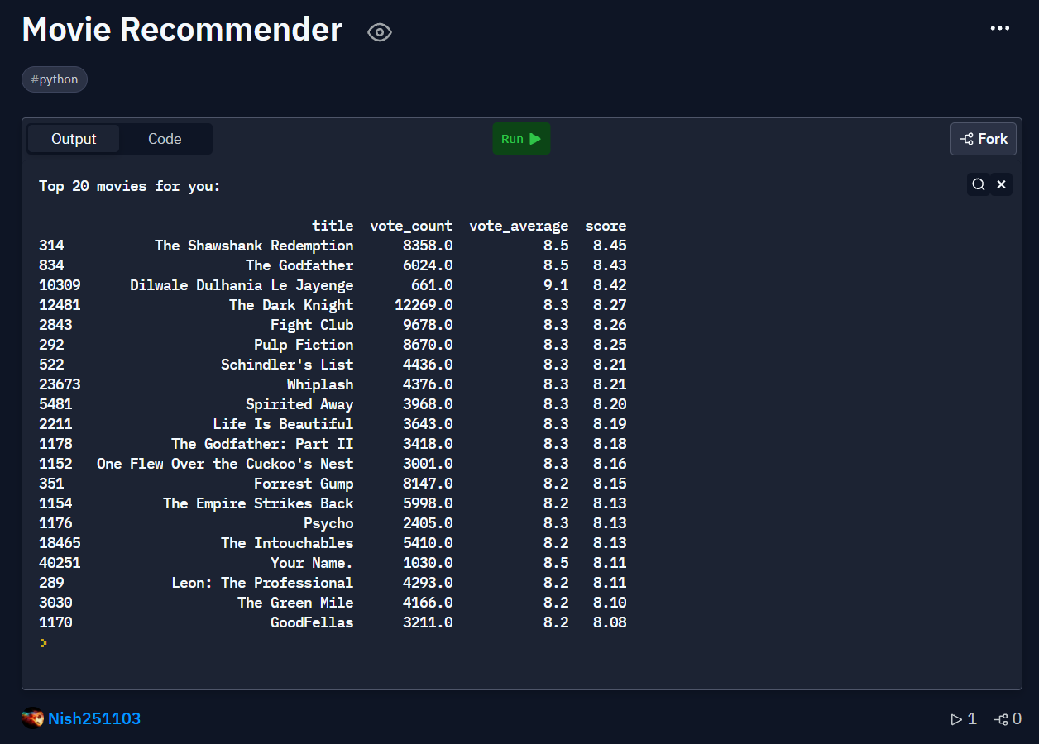The image size is (1039, 744).
Task: Select Leon: The Professional title
Action: pyautogui.click(x=262, y=583)
